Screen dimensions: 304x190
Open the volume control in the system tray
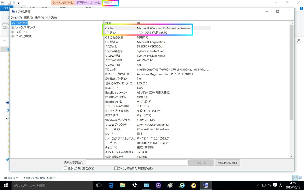click(x=270, y=185)
